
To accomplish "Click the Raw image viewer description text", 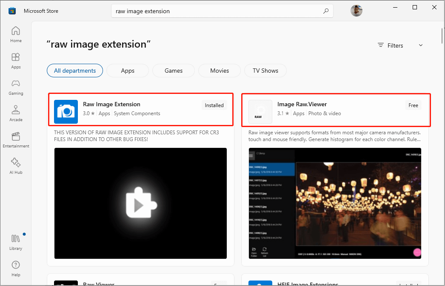I will (335, 136).
